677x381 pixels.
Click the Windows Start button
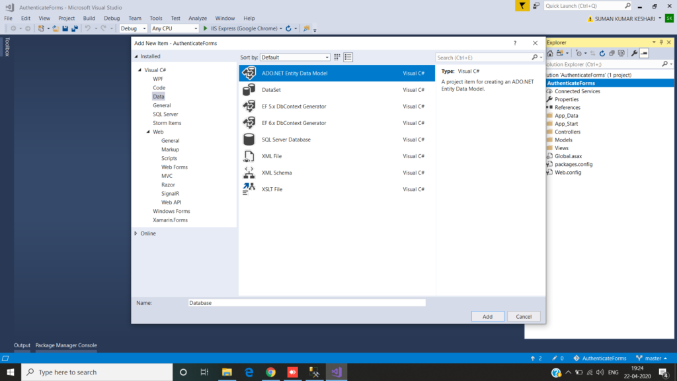(x=11, y=372)
